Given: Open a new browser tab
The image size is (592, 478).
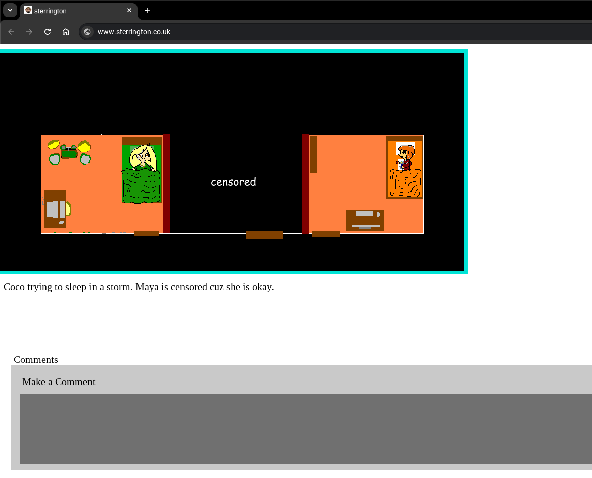Looking at the screenshot, I should 148,10.
